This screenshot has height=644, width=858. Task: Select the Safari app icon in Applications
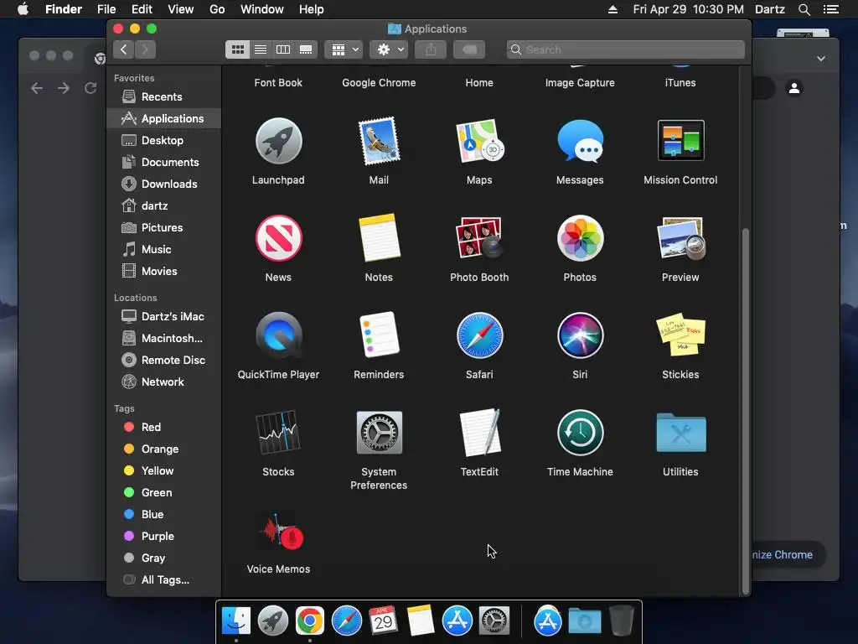pyautogui.click(x=479, y=335)
